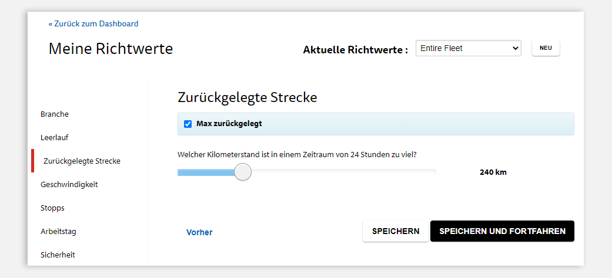Open the Stopps section
612x278 pixels.
coord(52,208)
